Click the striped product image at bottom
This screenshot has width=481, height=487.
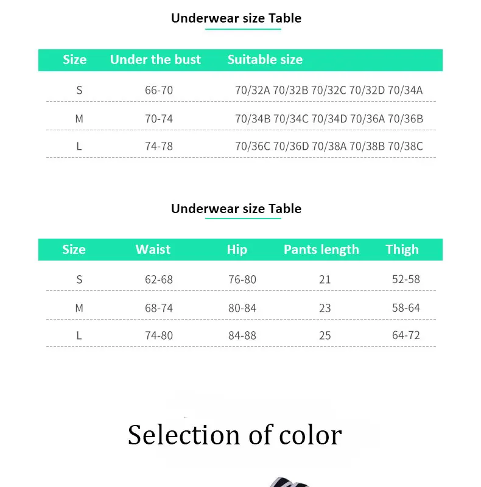tap(289, 482)
